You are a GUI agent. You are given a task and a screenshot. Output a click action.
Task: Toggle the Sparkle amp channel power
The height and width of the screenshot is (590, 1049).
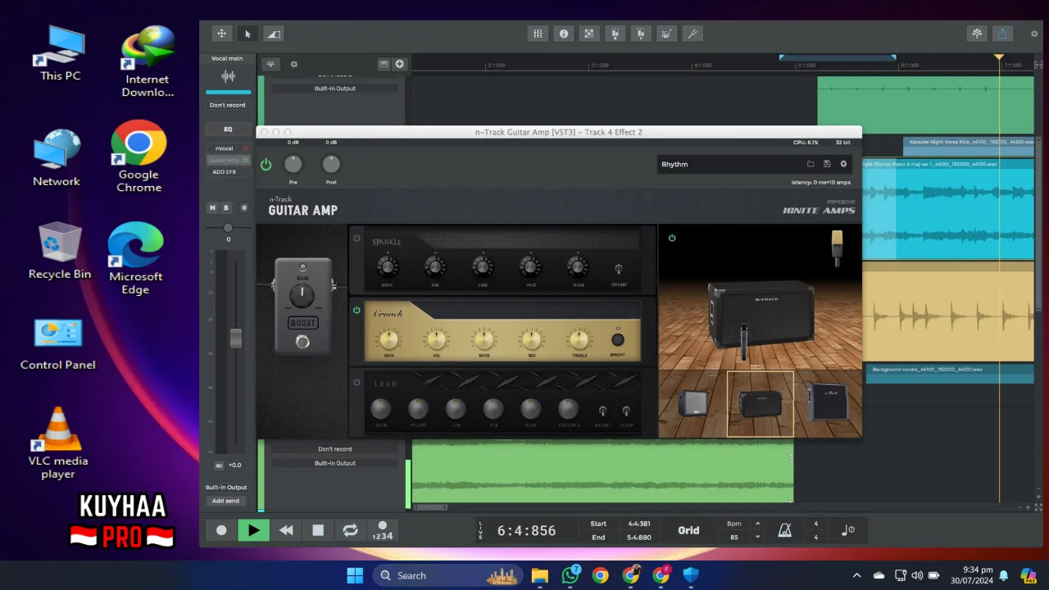click(356, 238)
